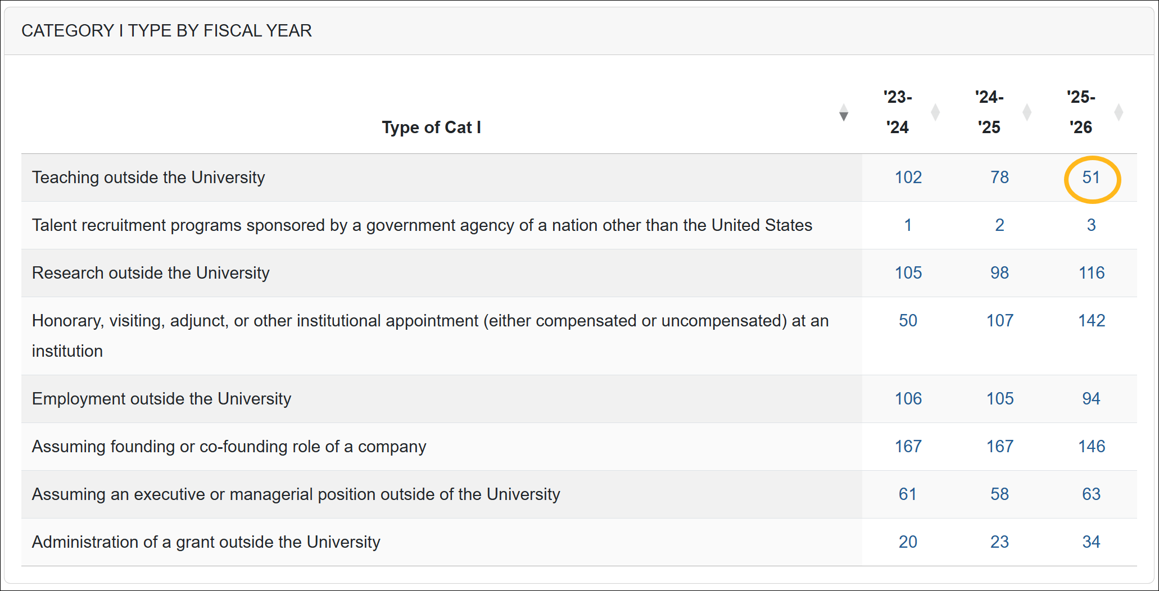Screen dimensions: 1159x591
Task: Open 78 Teaching count for '24-'25
Action: tap(999, 178)
